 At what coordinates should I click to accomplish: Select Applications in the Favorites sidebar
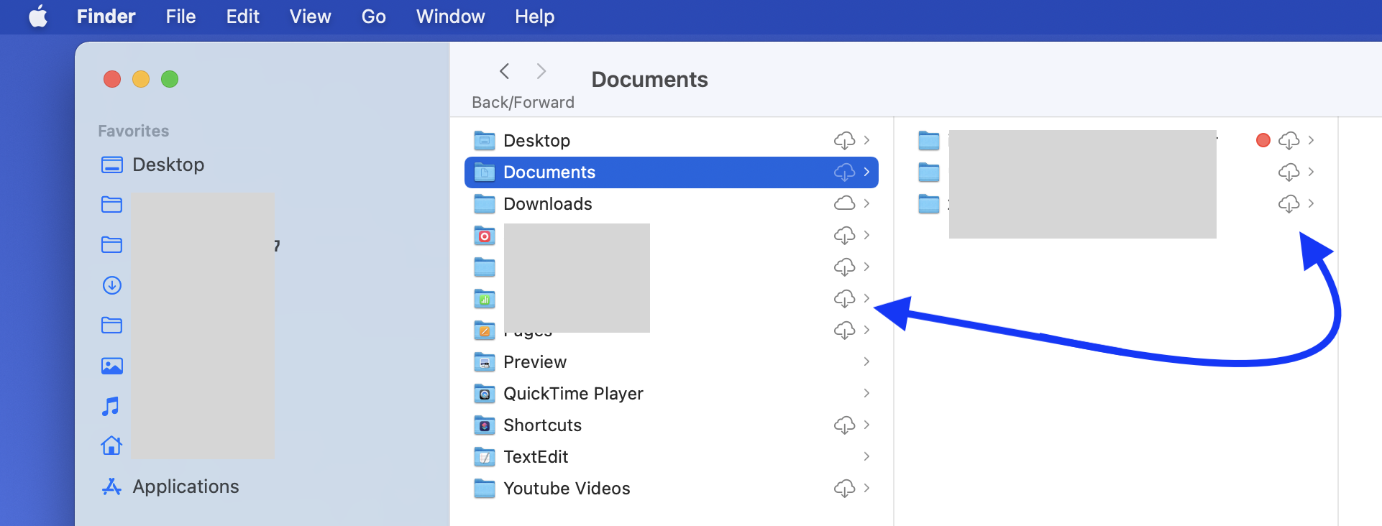click(170, 486)
